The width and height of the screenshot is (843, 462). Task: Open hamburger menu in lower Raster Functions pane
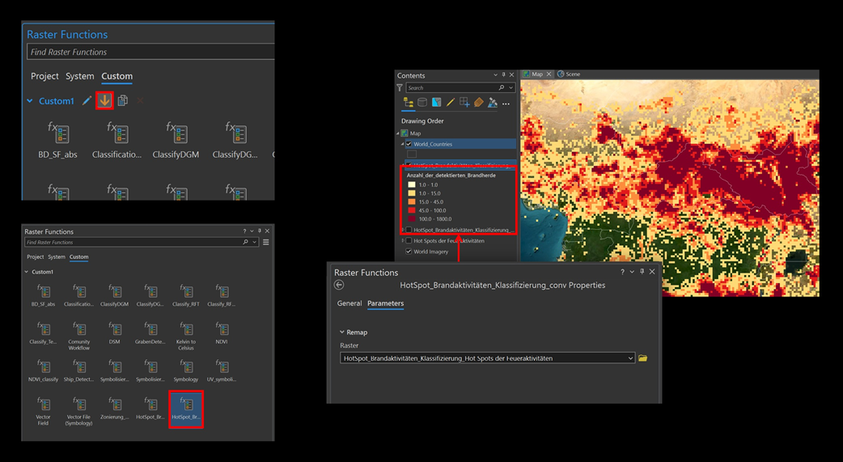(265, 242)
